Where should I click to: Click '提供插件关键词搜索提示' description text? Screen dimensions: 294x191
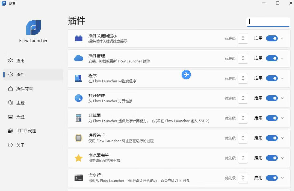pos(108,41)
